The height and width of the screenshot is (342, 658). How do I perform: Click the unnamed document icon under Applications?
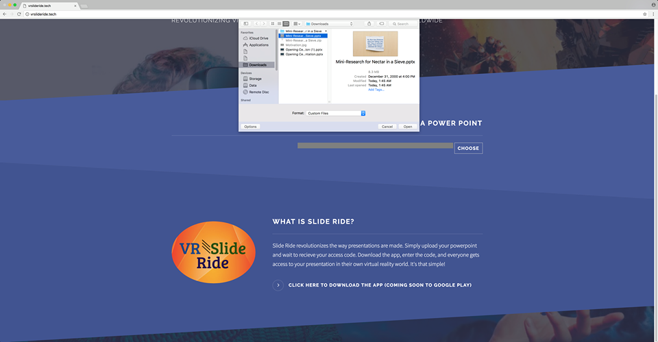tap(245, 51)
